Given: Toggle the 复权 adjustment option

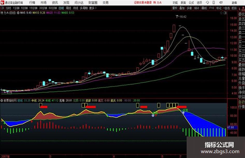Looking at the screenshot, I should pyautogui.click(x=175, y=8).
